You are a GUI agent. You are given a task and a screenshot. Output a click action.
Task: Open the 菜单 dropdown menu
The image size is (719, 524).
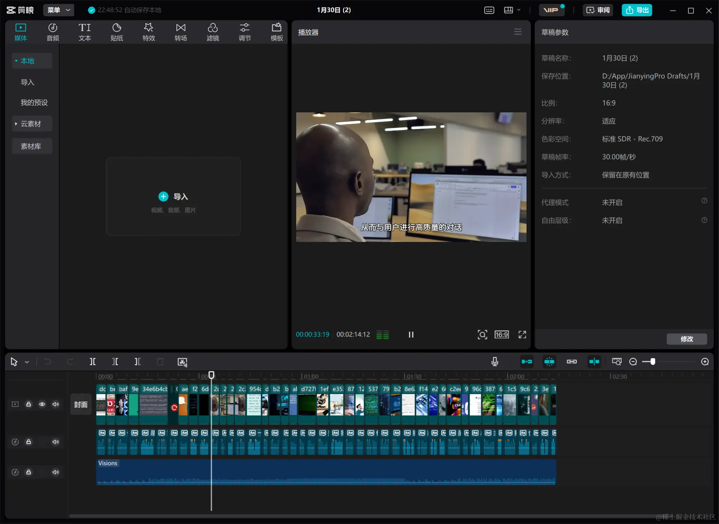(59, 10)
